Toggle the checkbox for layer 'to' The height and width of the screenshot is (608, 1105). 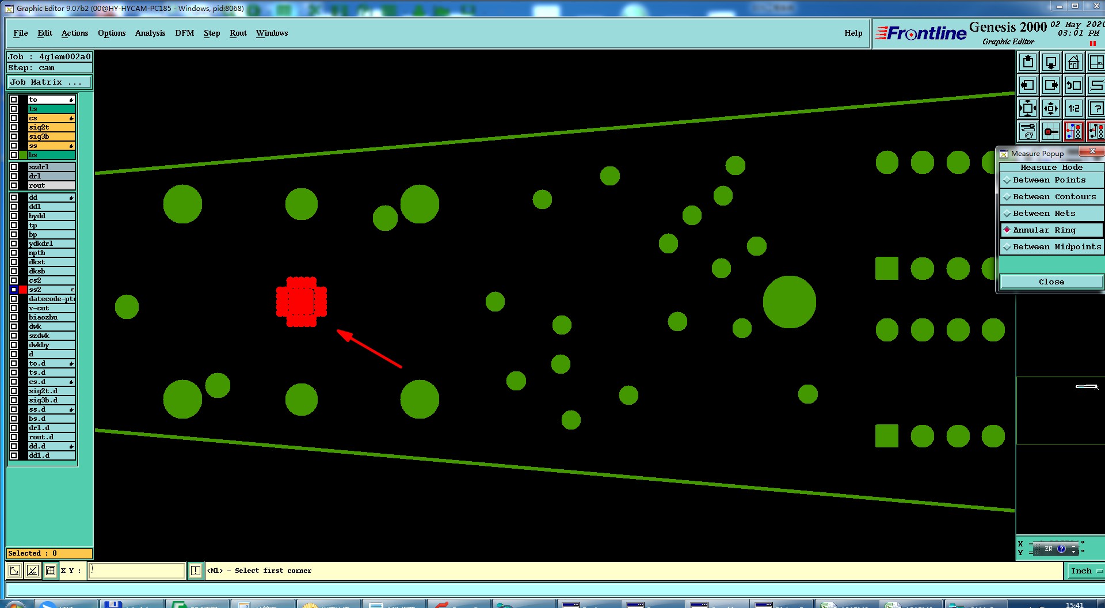click(14, 100)
